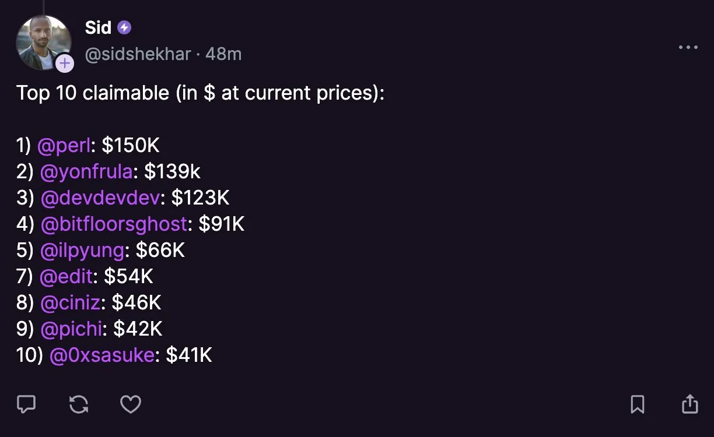Open the @edit mention
Viewport: 714px width, 437px height.
66,277
